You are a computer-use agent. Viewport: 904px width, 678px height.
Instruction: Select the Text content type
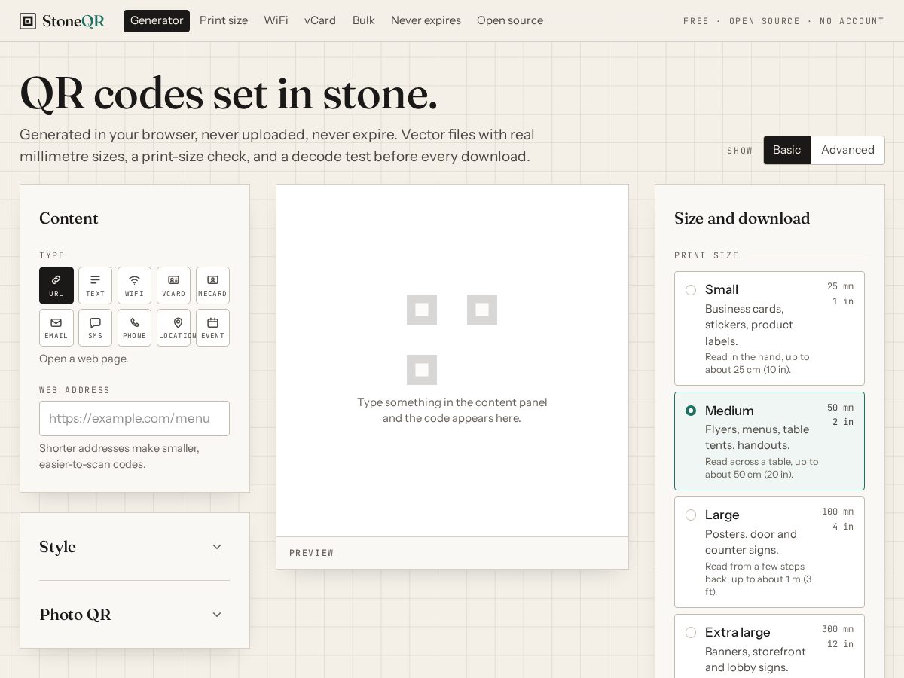tap(96, 286)
